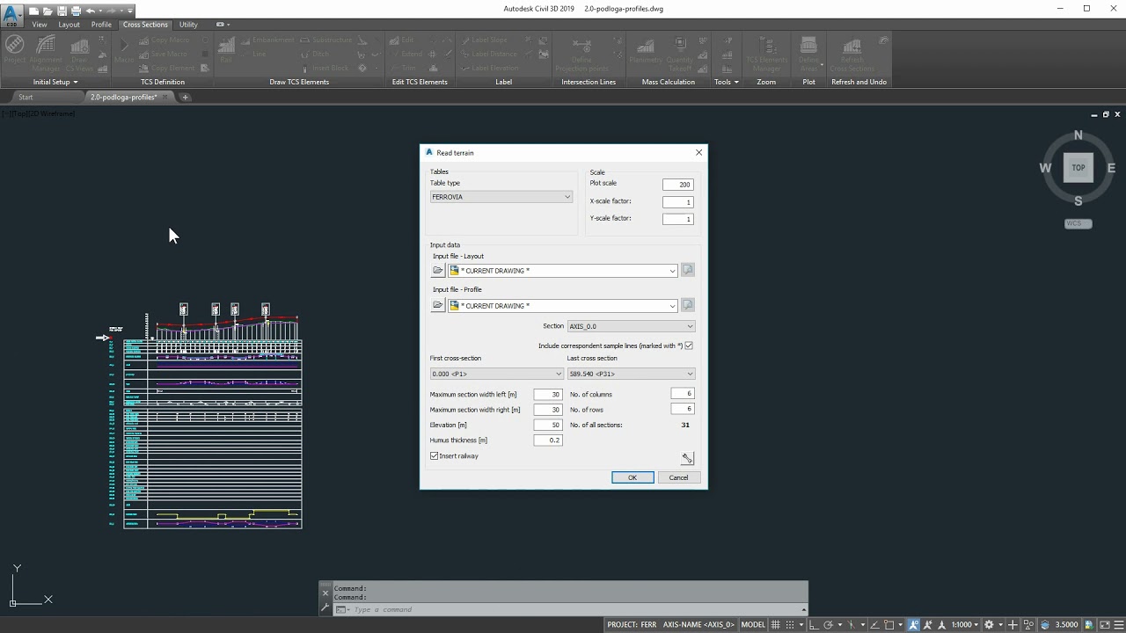Browse for the Profile input file
1126x633 pixels.
(438, 306)
